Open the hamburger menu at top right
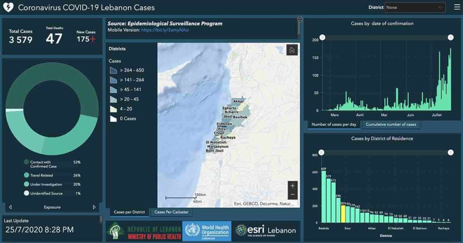The image size is (463, 243). (x=457, y=7)
